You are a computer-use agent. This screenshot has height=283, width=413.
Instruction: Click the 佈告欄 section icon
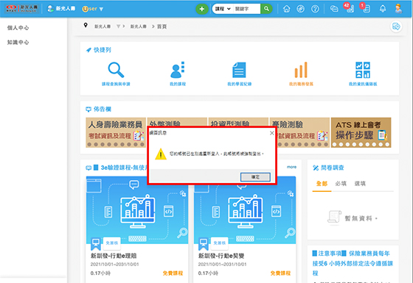click(x=88, y=110)
